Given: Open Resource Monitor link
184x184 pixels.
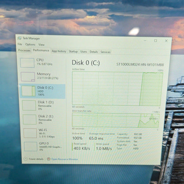Looking at the screenshot, I should pos(65,159).
